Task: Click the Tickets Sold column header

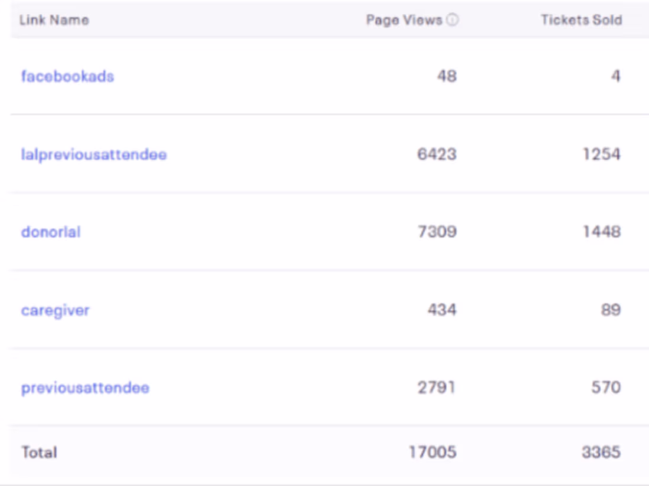Action: pyautogui.click(x=581, y=20)
